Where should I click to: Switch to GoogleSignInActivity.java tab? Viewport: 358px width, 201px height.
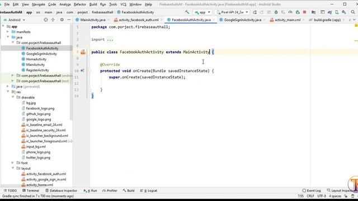[242, 20]
